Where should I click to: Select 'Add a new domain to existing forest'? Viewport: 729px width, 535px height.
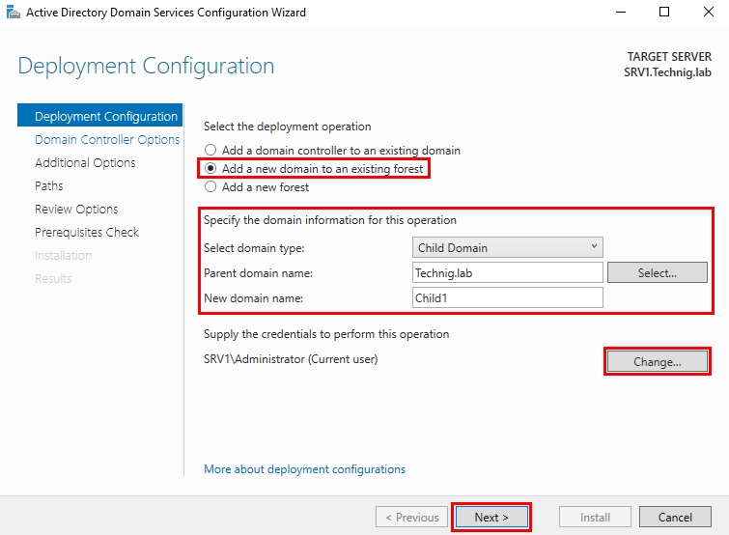pyautogui.click(x=210, y=169)
